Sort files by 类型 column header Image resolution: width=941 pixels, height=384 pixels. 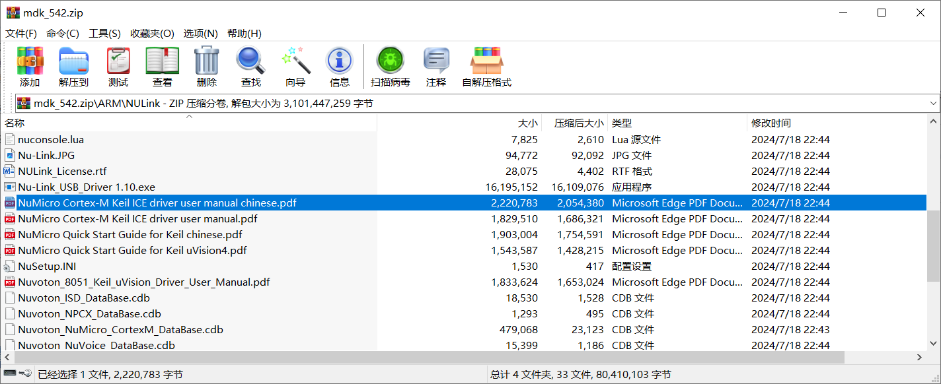[x=677, y=123]
